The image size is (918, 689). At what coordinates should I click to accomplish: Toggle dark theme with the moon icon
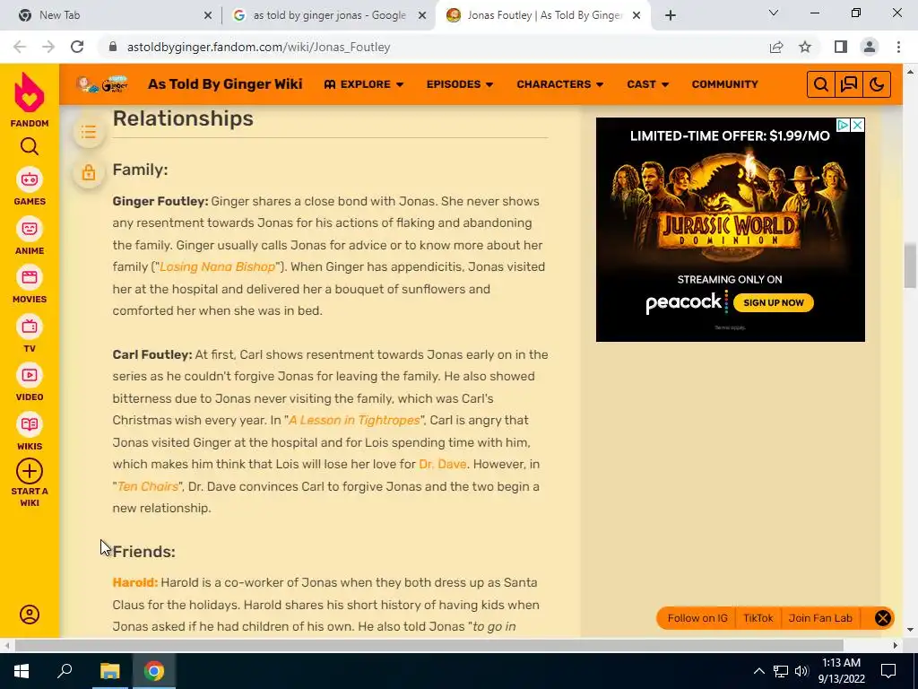coord(877,84)
